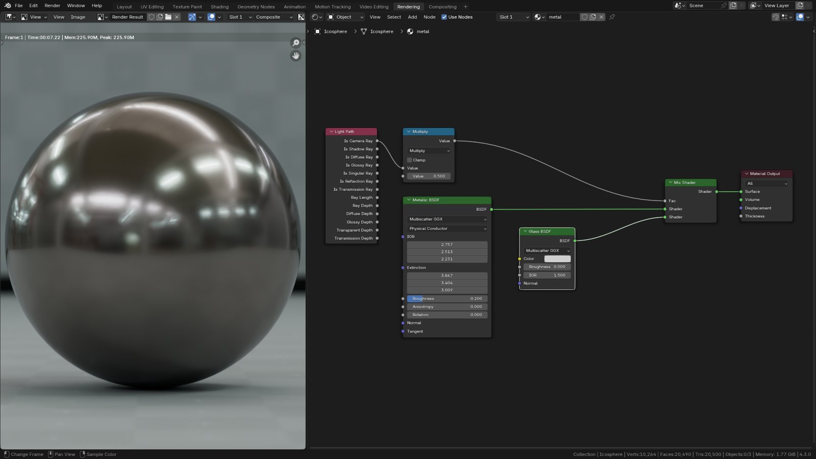
Task: Unlink the metal material with X icon
Action: coord(601,17)
